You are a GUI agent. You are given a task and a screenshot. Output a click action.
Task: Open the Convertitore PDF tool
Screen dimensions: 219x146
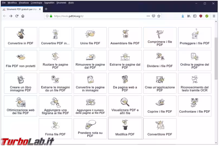tap(160, 129)
